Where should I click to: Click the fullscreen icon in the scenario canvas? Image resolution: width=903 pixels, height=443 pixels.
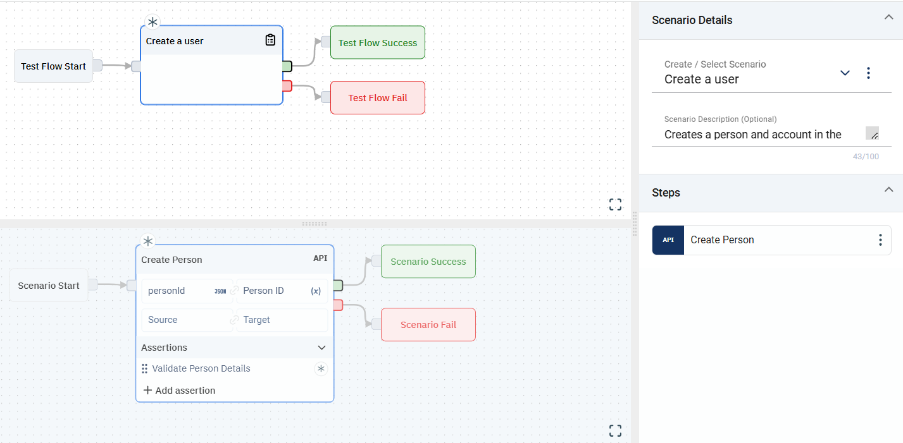(615, 431)
